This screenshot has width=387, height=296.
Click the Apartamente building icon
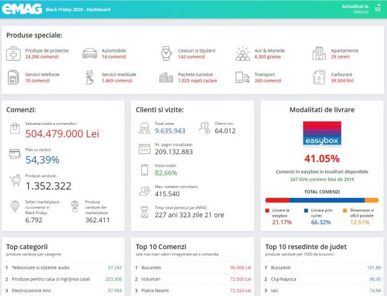click(x=319, y=53)
